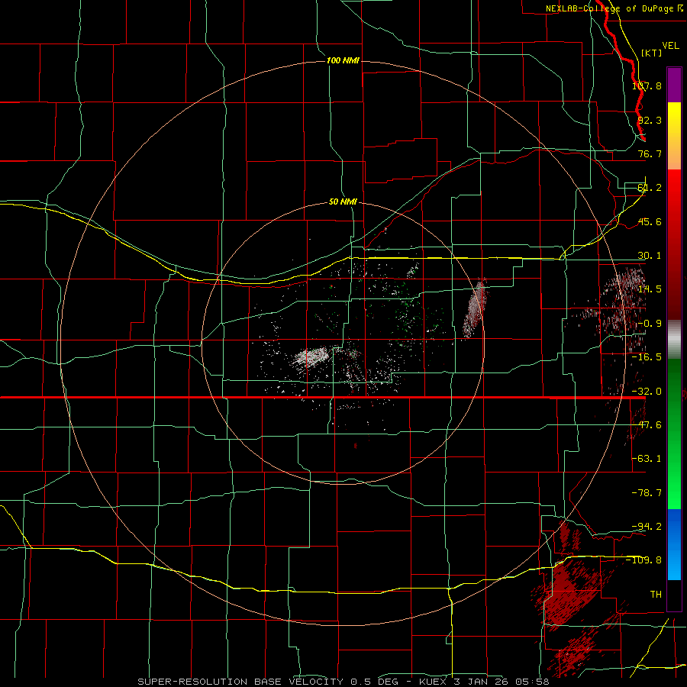This screenshot has height=687, width=687.
Task: Select the 92.3 velocity scale value
Action: pyautogui.click(x=650, y=120)
